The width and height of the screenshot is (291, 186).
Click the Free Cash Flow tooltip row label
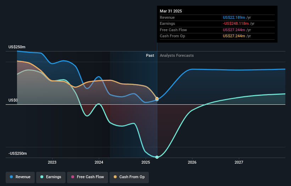click(x=173, y=30)
